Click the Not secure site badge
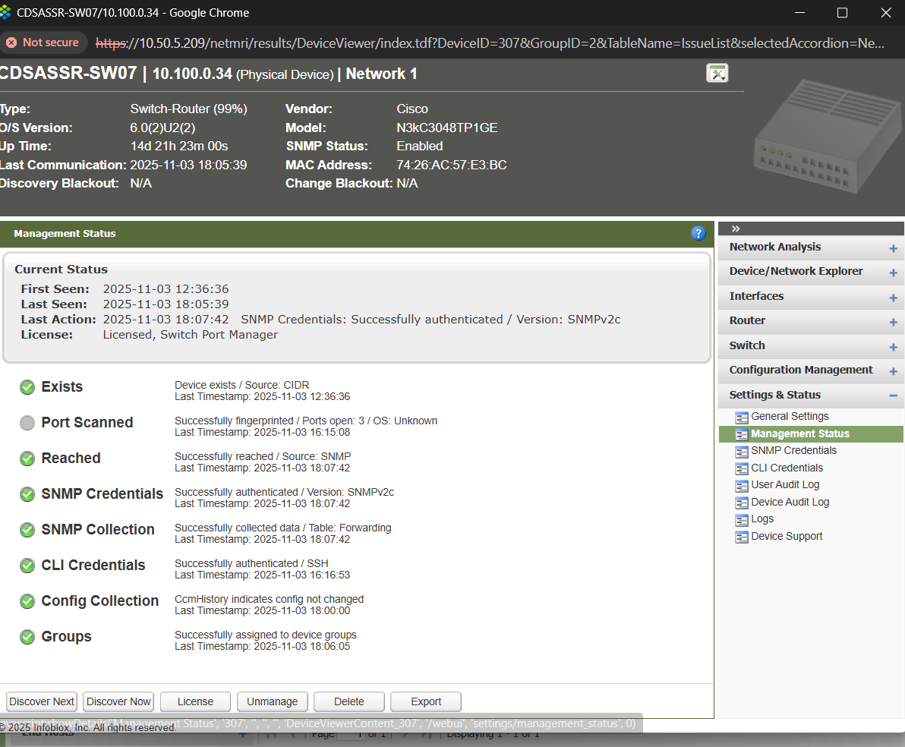This screenshot has height=747, width=905. pos(43,43)
